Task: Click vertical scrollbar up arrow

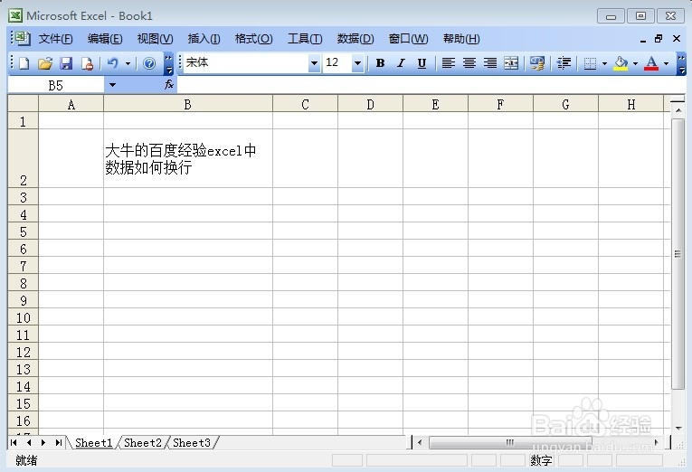Action: point(678,110)
